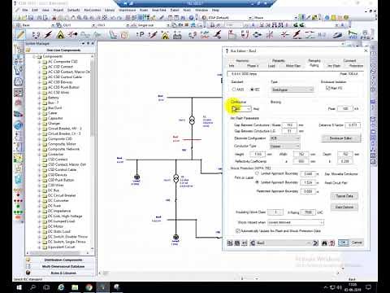The height and width of the screenshot is (293, 390).
Task: Click the Data Options button
Action: 344,207
